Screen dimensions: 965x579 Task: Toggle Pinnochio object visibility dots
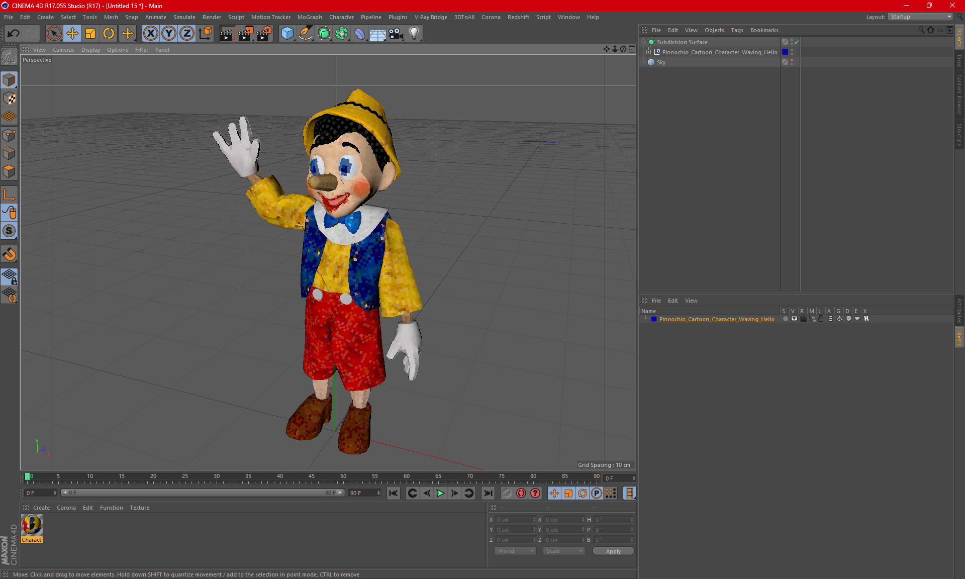[x=792, y=52]
